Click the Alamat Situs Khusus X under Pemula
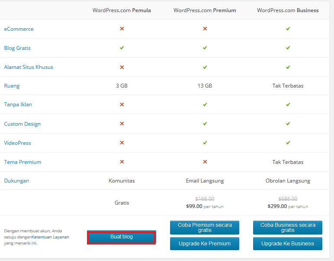This screenshot has height=261, width=334. pyautogui.click(x=122, y=67)
